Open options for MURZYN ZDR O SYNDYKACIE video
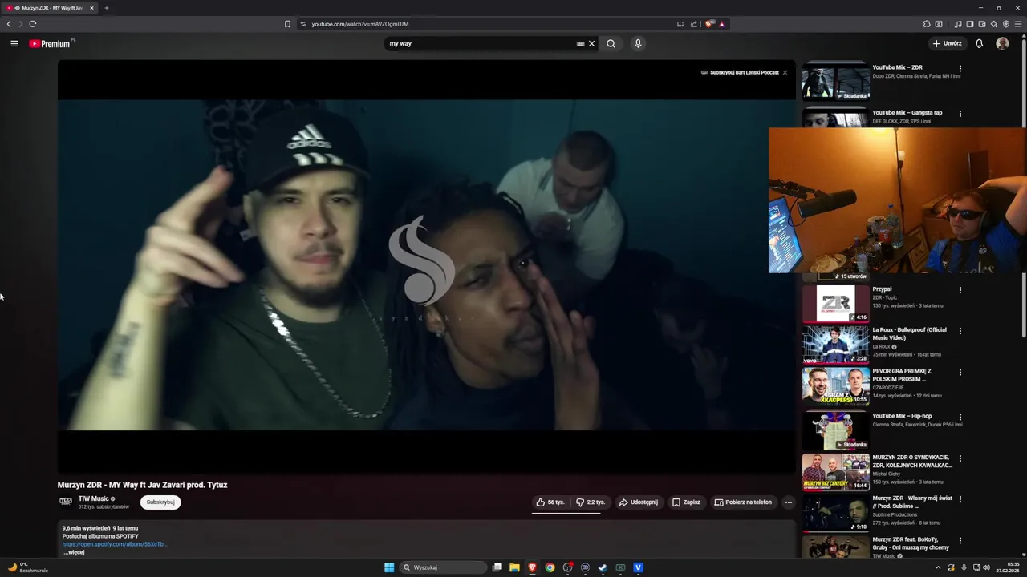1027x577 pixels. pyautogui.click(x=960, y=458)
